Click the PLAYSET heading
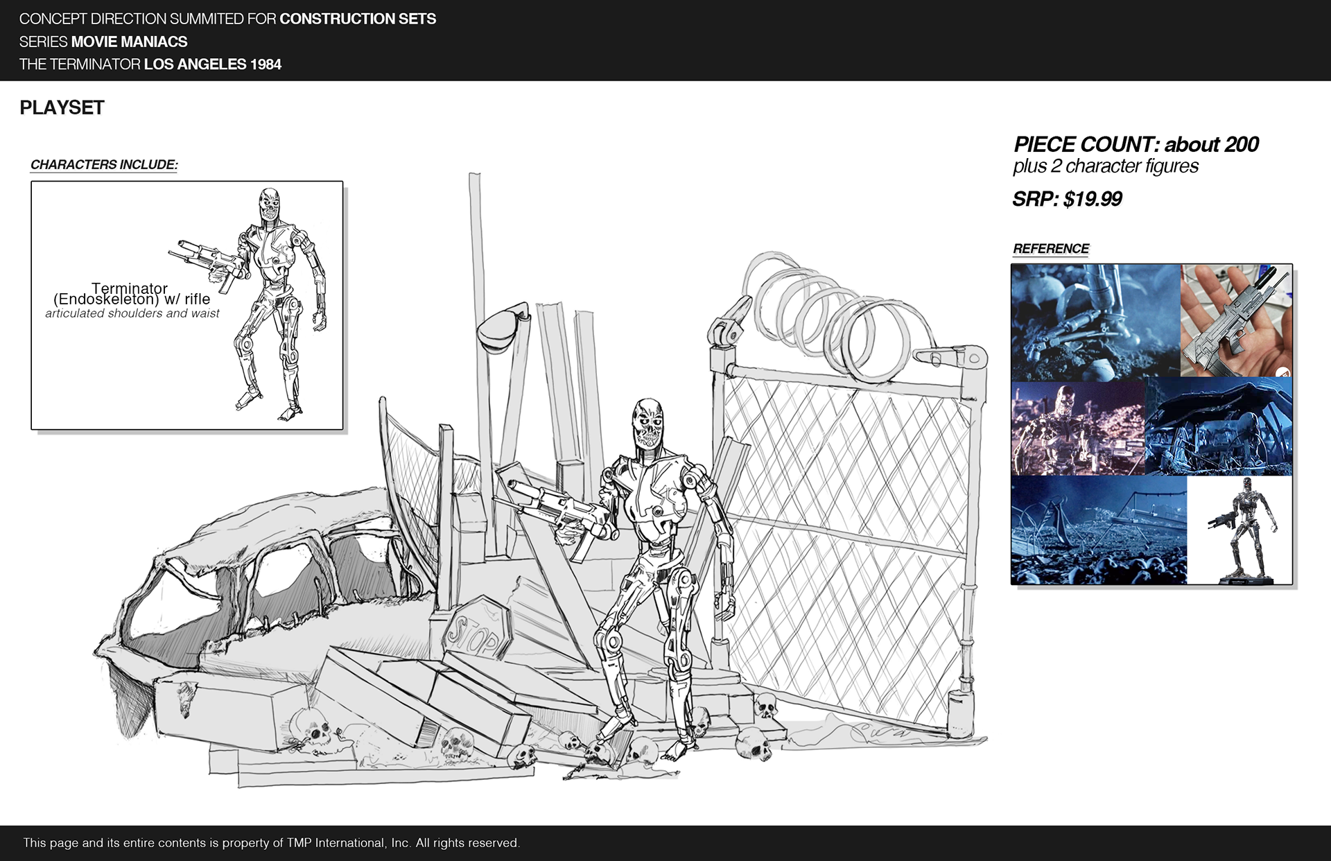This screenshot has width=1331, height=861. tap(62, 107)
